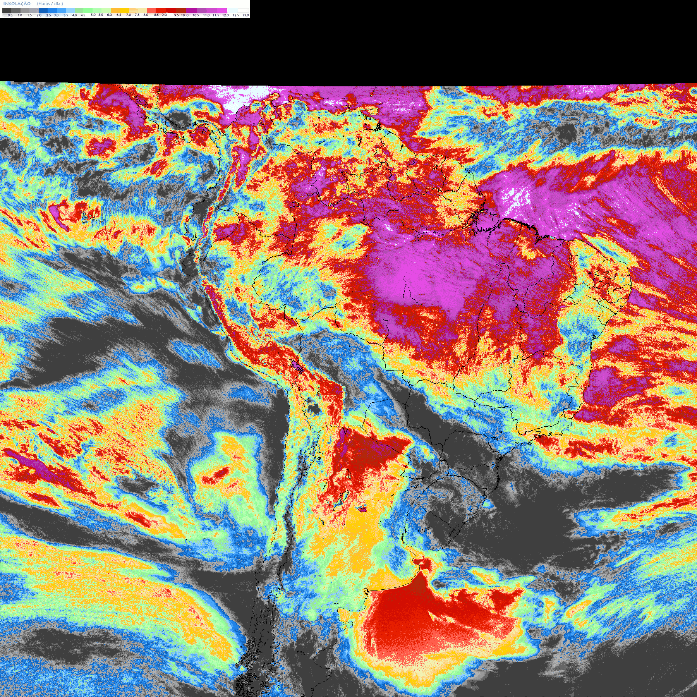Image resolution: width=697 pixels, height=697 pixels.
Task: Select the dark blue legend swatch
Action: click(43, 10)
